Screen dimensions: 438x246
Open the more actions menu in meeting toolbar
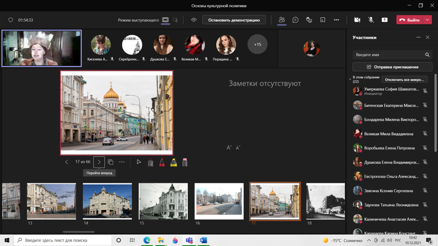[336, 20]
